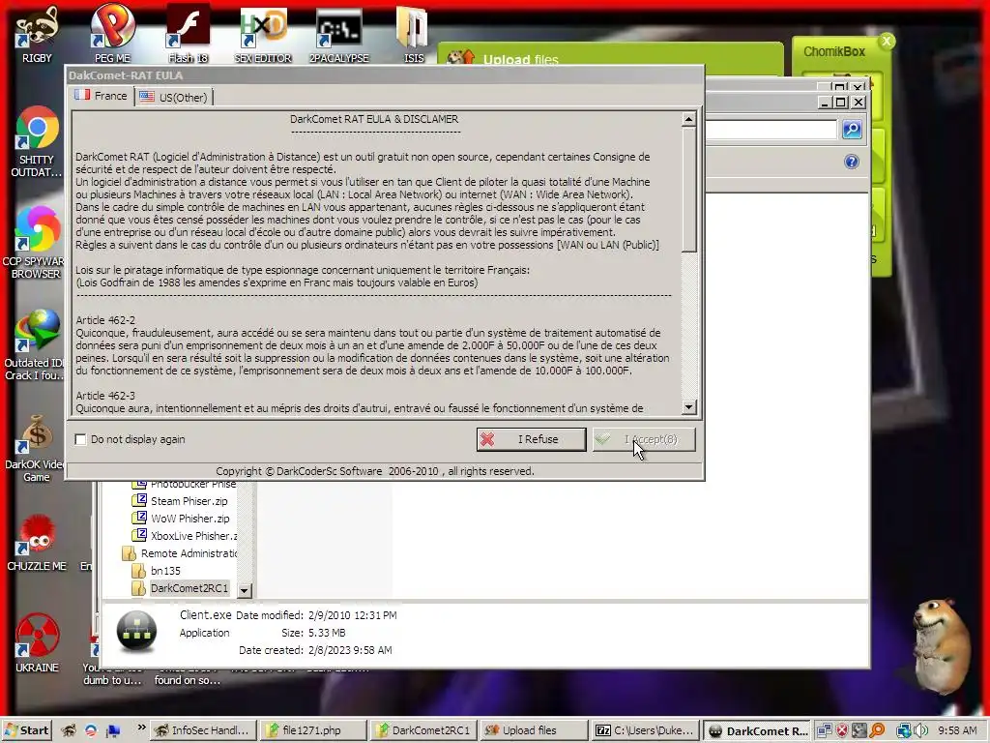The image size is (990, 743).
Task: Switch to InfoSec Handl... taskbar window
Action: click(x=203, y=731)
